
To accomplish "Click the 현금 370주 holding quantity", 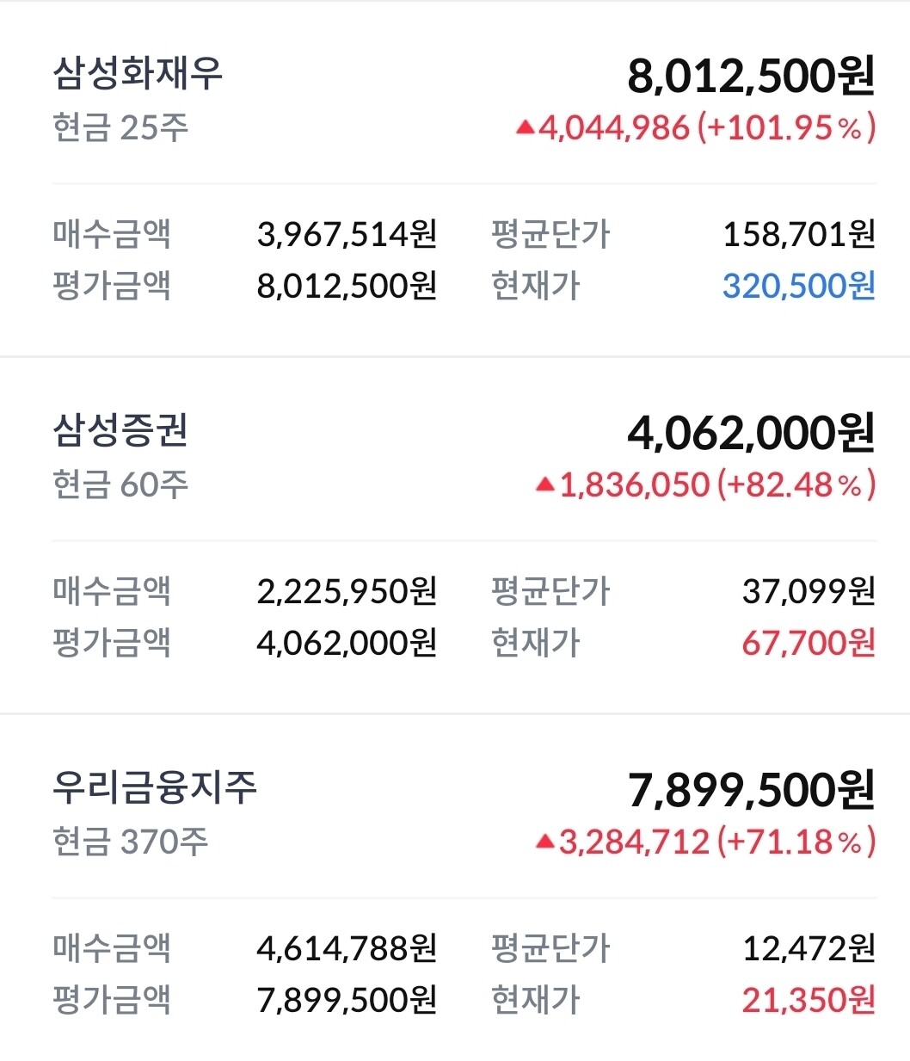I will click(130, 842).
